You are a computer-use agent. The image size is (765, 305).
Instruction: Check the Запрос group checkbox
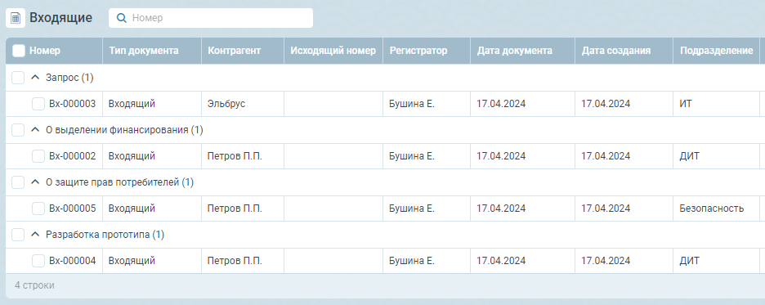[18, 78]
